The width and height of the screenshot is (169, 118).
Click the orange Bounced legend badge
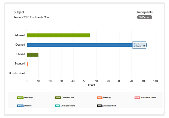pyautogui.click(x=100, y=98)
